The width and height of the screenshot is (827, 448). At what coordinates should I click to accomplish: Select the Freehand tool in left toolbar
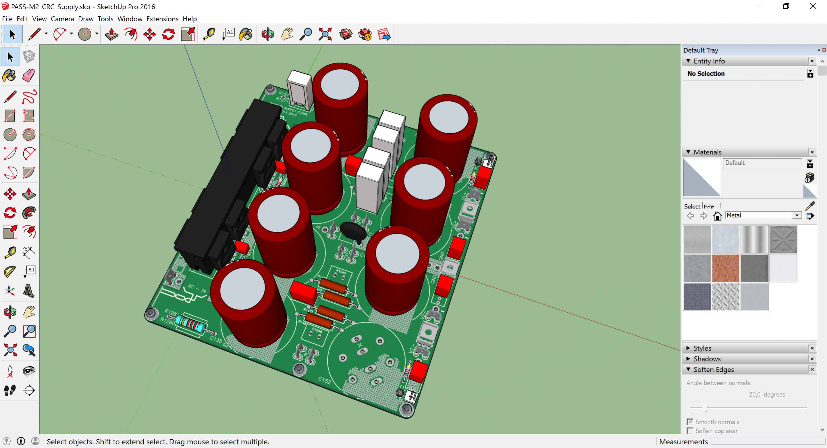tap(29, 97)
